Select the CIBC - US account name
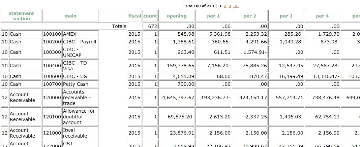Image resolution: width=360 pixels, height=147 pixels. point(75,76)
